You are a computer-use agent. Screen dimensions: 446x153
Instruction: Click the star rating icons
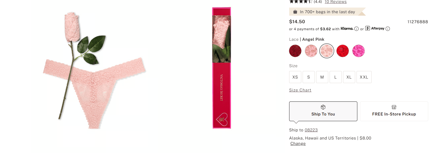click(x=300, y=2)
